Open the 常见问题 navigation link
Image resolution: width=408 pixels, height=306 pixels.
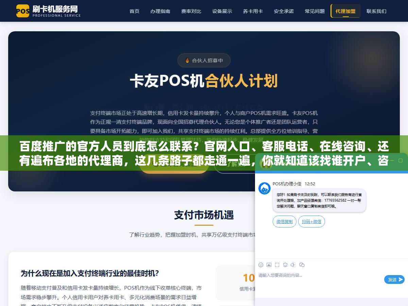[x=315, y=11]
